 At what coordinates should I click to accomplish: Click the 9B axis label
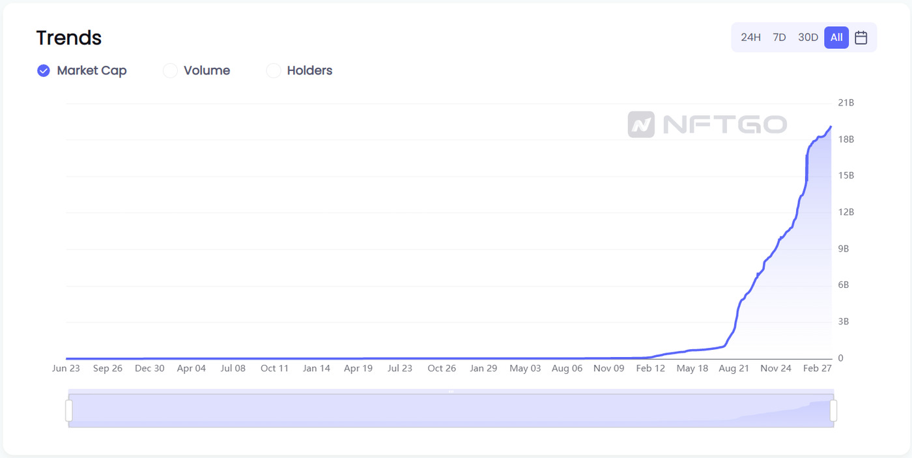[844, 249]
